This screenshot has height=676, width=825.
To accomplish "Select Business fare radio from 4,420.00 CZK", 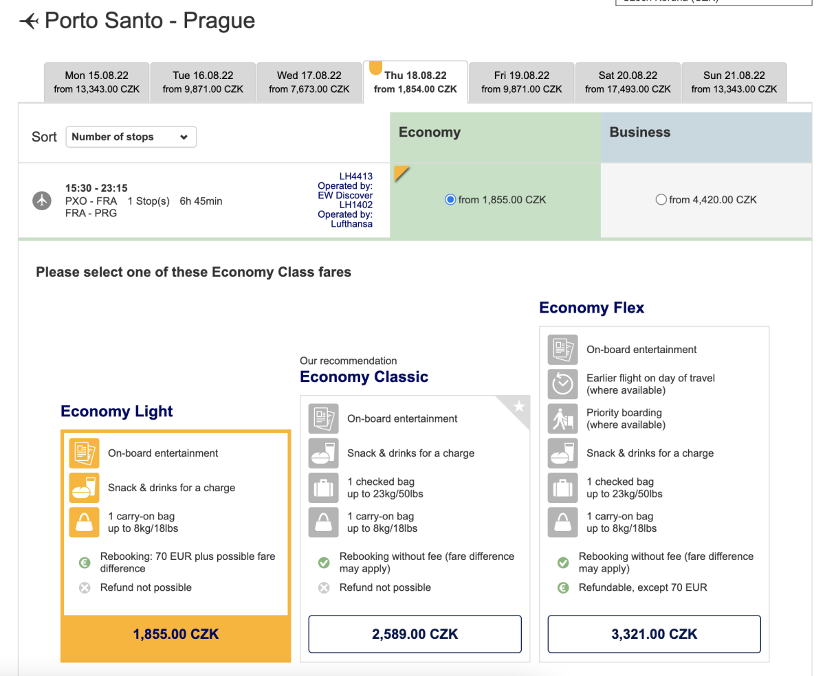I will (x=661, y=200).
